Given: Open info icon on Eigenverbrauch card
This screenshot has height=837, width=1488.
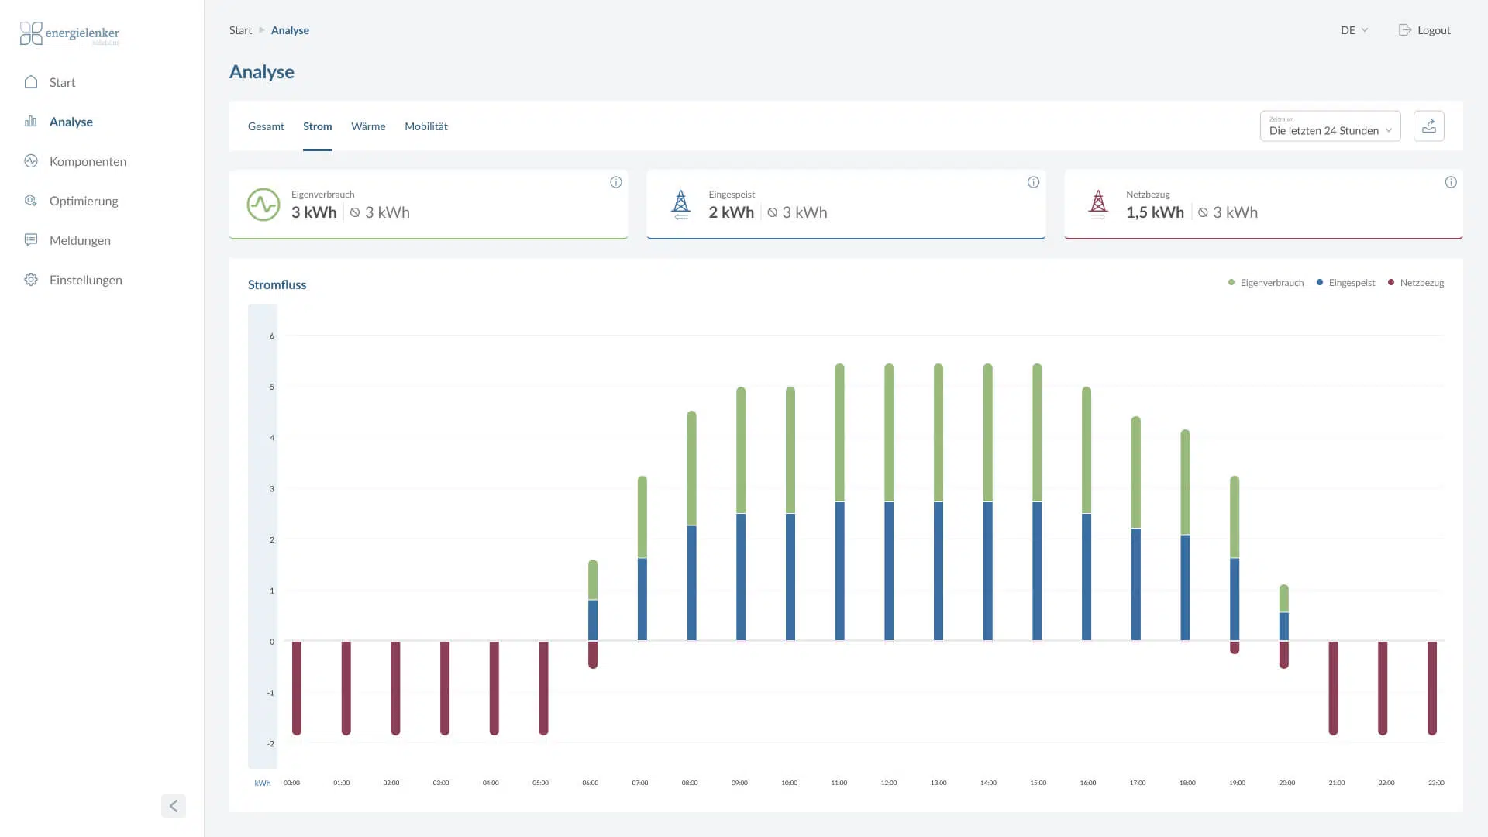Looking at the screenshot, I should point(616,182).
